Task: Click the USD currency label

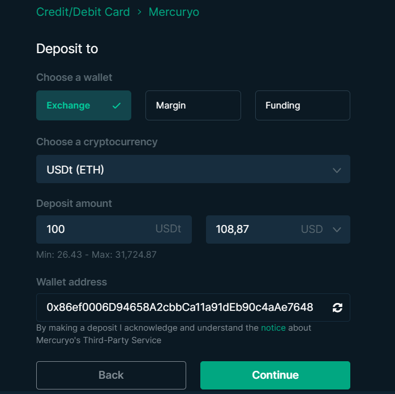Action: 312,229
